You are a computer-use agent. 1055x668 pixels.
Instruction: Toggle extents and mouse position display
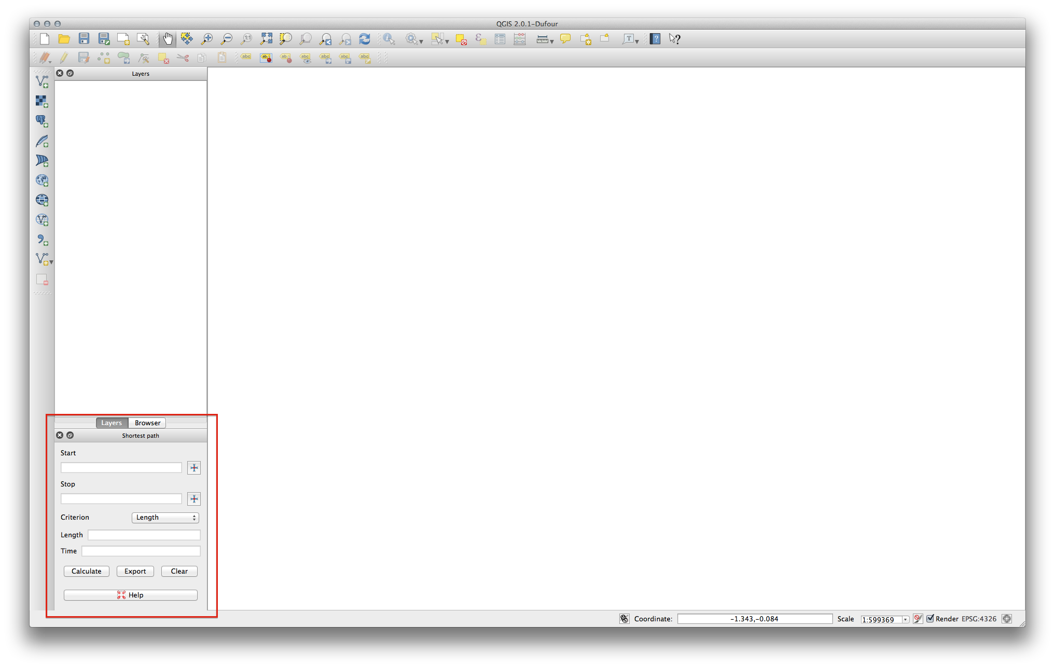624,619
